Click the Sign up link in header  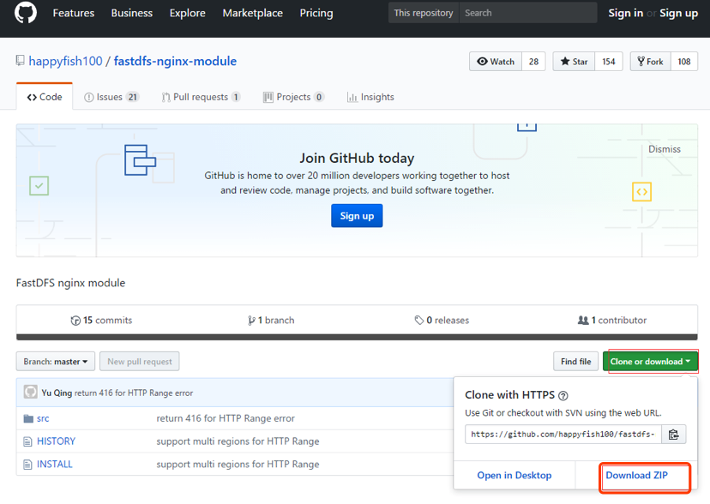[679, 13]
